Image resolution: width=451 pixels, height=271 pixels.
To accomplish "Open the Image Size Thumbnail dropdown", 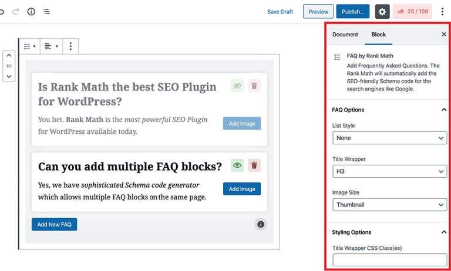I will (x=389, y=205).
